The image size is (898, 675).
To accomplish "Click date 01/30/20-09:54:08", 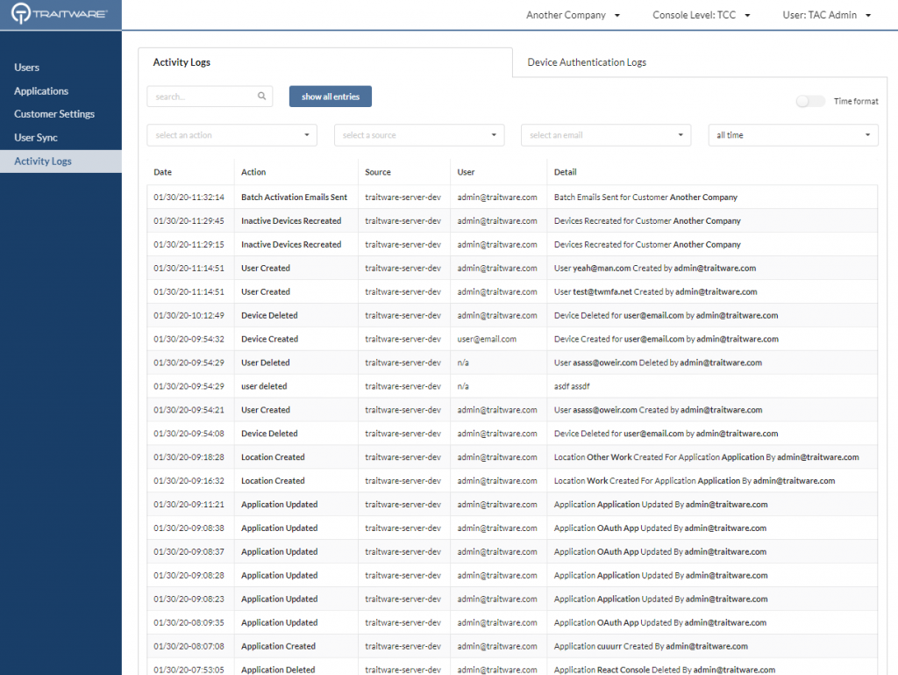I will point(189,434).
